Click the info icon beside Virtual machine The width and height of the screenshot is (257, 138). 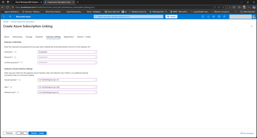point(20,80)
